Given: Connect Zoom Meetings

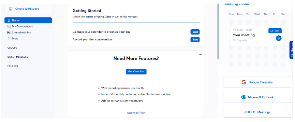Looking at the screenshot, I should [x=257, y=112].
